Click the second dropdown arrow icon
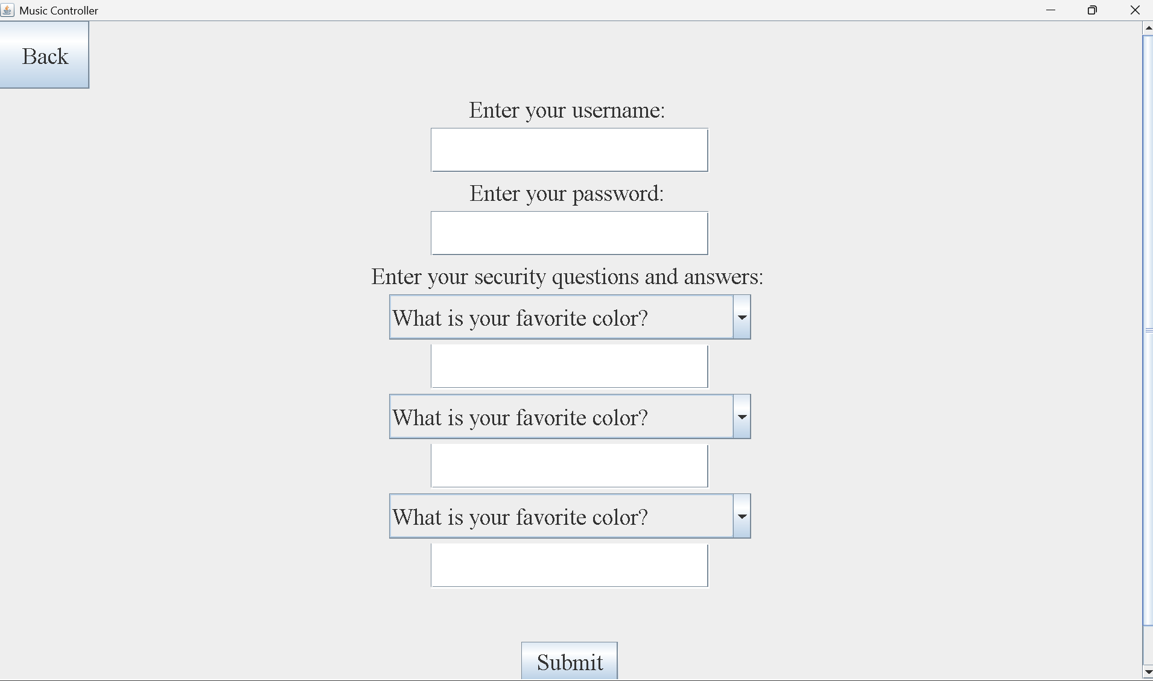 [x=742, y=416]
